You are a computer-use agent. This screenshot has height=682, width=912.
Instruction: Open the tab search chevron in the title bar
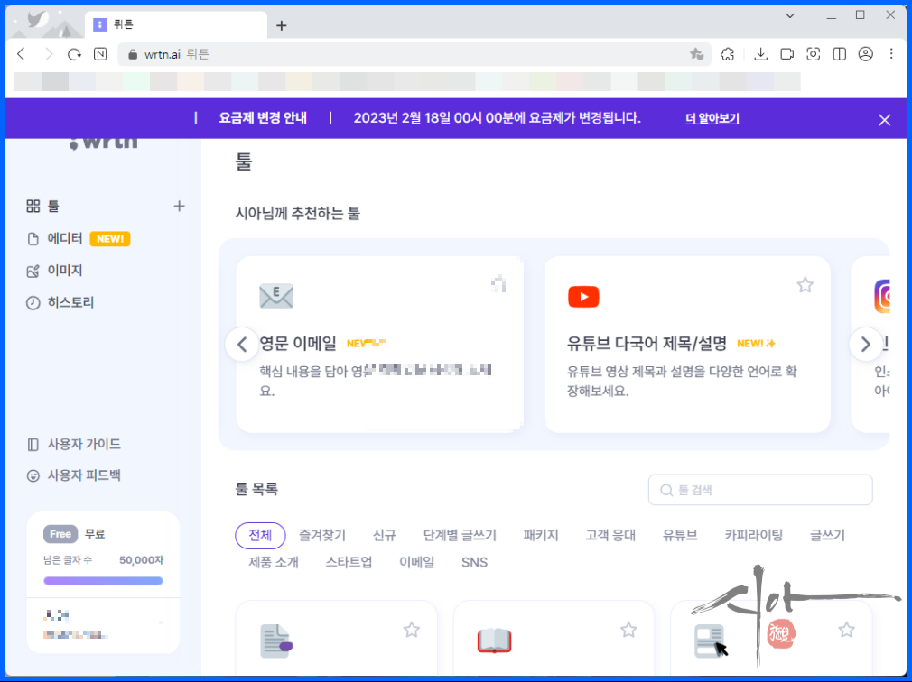click(790, 15)
